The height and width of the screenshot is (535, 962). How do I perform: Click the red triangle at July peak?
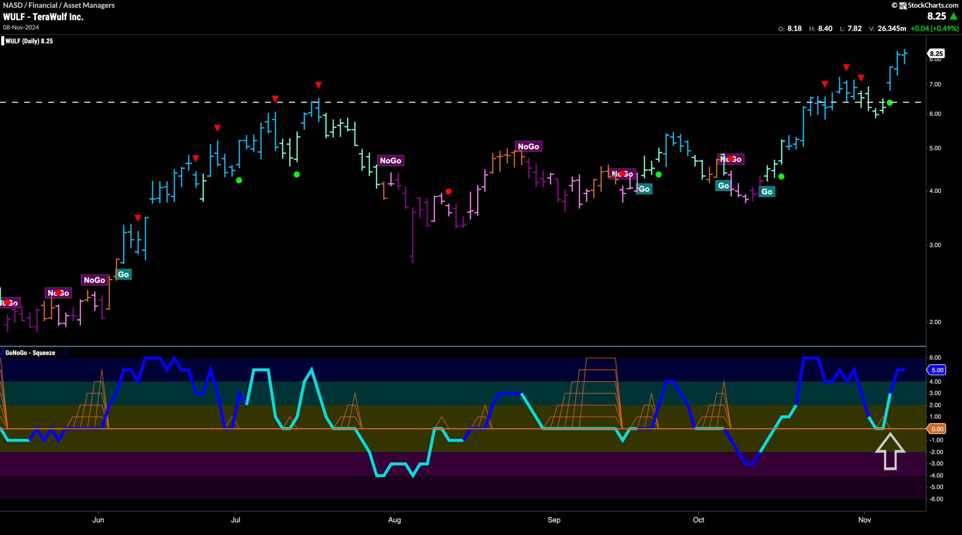318,85
